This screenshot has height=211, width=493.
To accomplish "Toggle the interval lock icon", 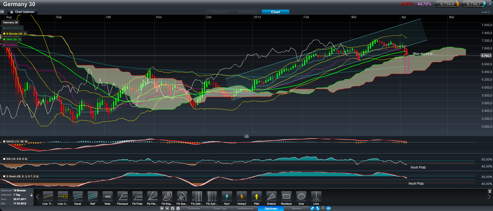I will [x=31, y=195].
